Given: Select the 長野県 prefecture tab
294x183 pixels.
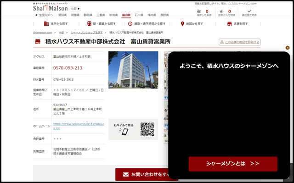Looking at the screenshot, I should (x=164, y=15).
